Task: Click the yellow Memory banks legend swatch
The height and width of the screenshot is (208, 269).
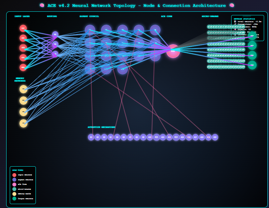Action: 14,194
